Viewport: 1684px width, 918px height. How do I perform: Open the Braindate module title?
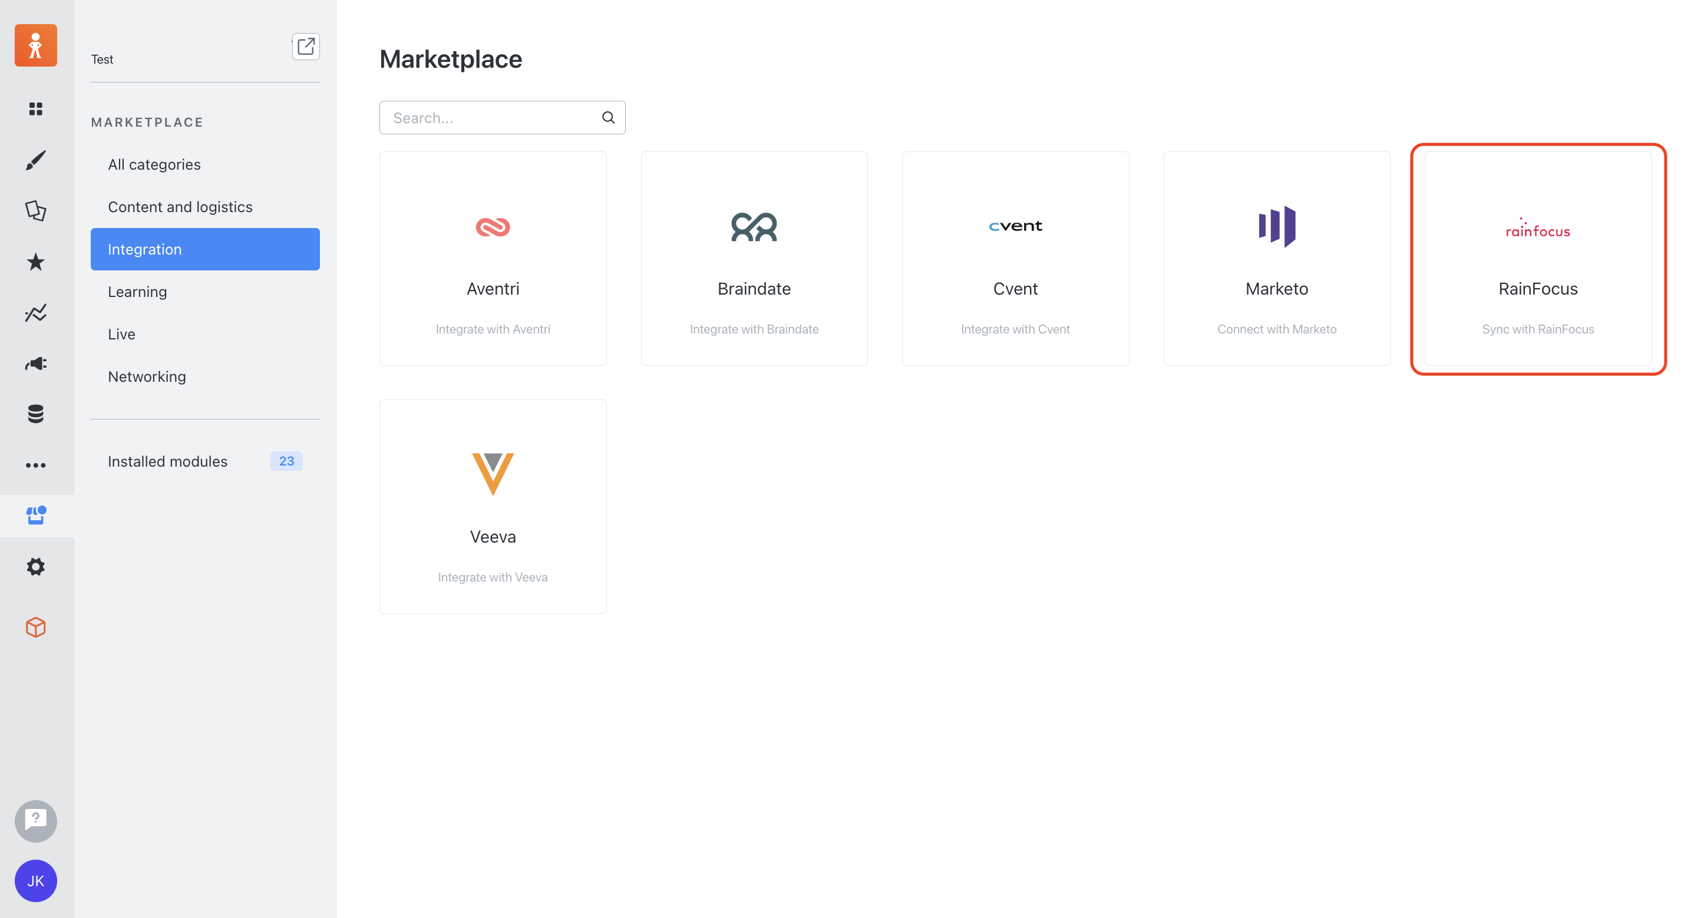click(x=754, y=289)
